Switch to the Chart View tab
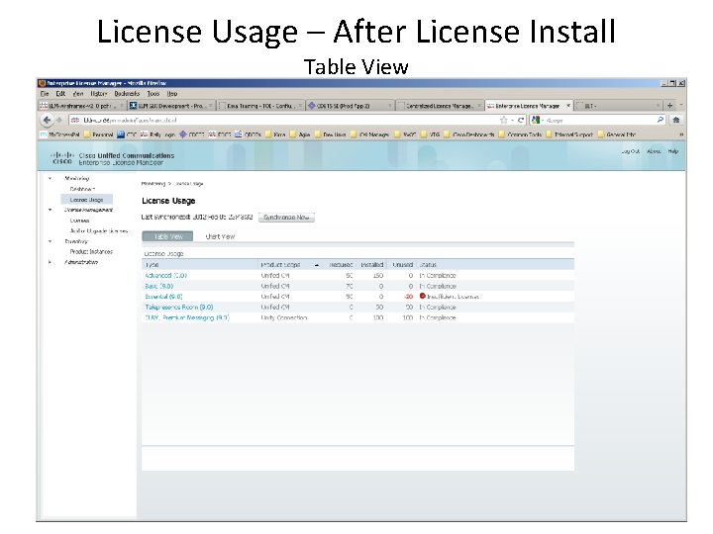Image resolution: width=713 pixels, height=534 pixels. (220, 236)
